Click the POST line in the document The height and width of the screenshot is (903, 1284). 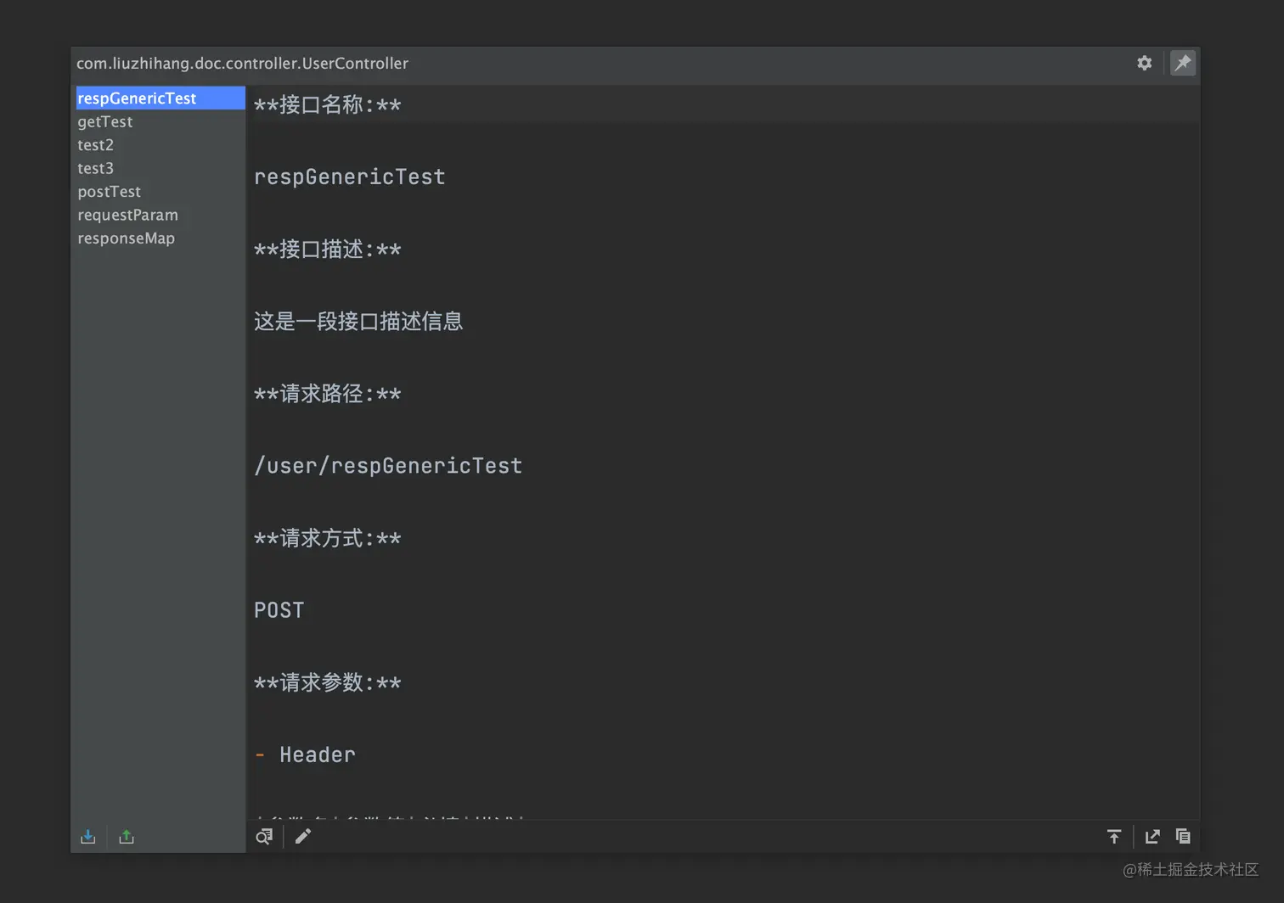279,610
